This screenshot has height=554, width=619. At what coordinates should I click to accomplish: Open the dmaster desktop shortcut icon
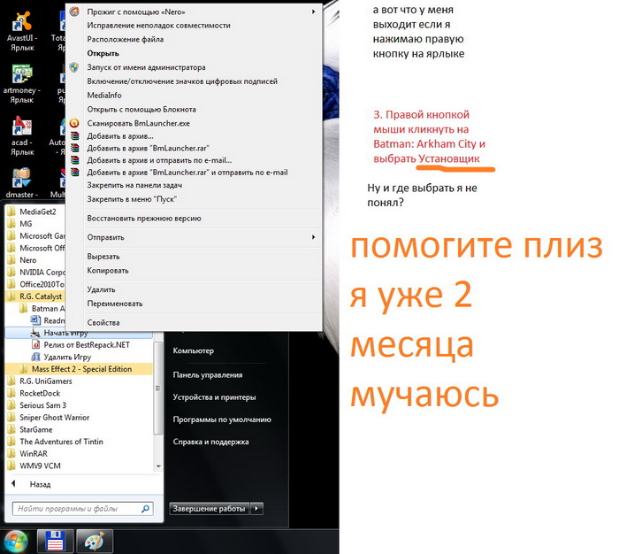[22, 178]
